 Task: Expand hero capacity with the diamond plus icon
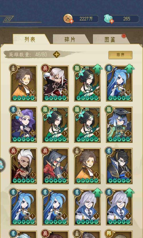[57, 54]
